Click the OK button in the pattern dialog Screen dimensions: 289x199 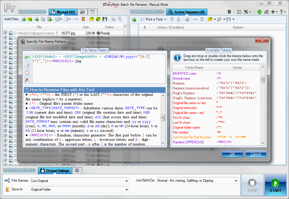(x=232, y=154)
